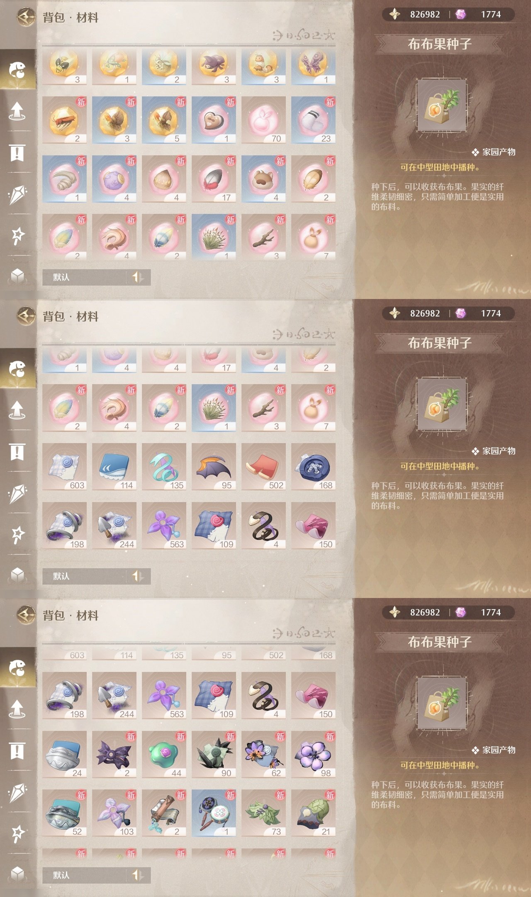Switch to the crystal shard category tab in first screenshot
The height and width of the screenshot is (897, 531).
(x=17, y=194)
